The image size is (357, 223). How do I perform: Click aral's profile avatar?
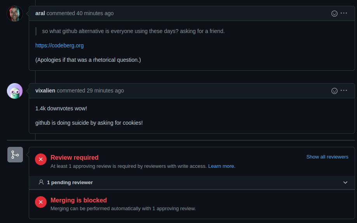[x=15, y=14]
